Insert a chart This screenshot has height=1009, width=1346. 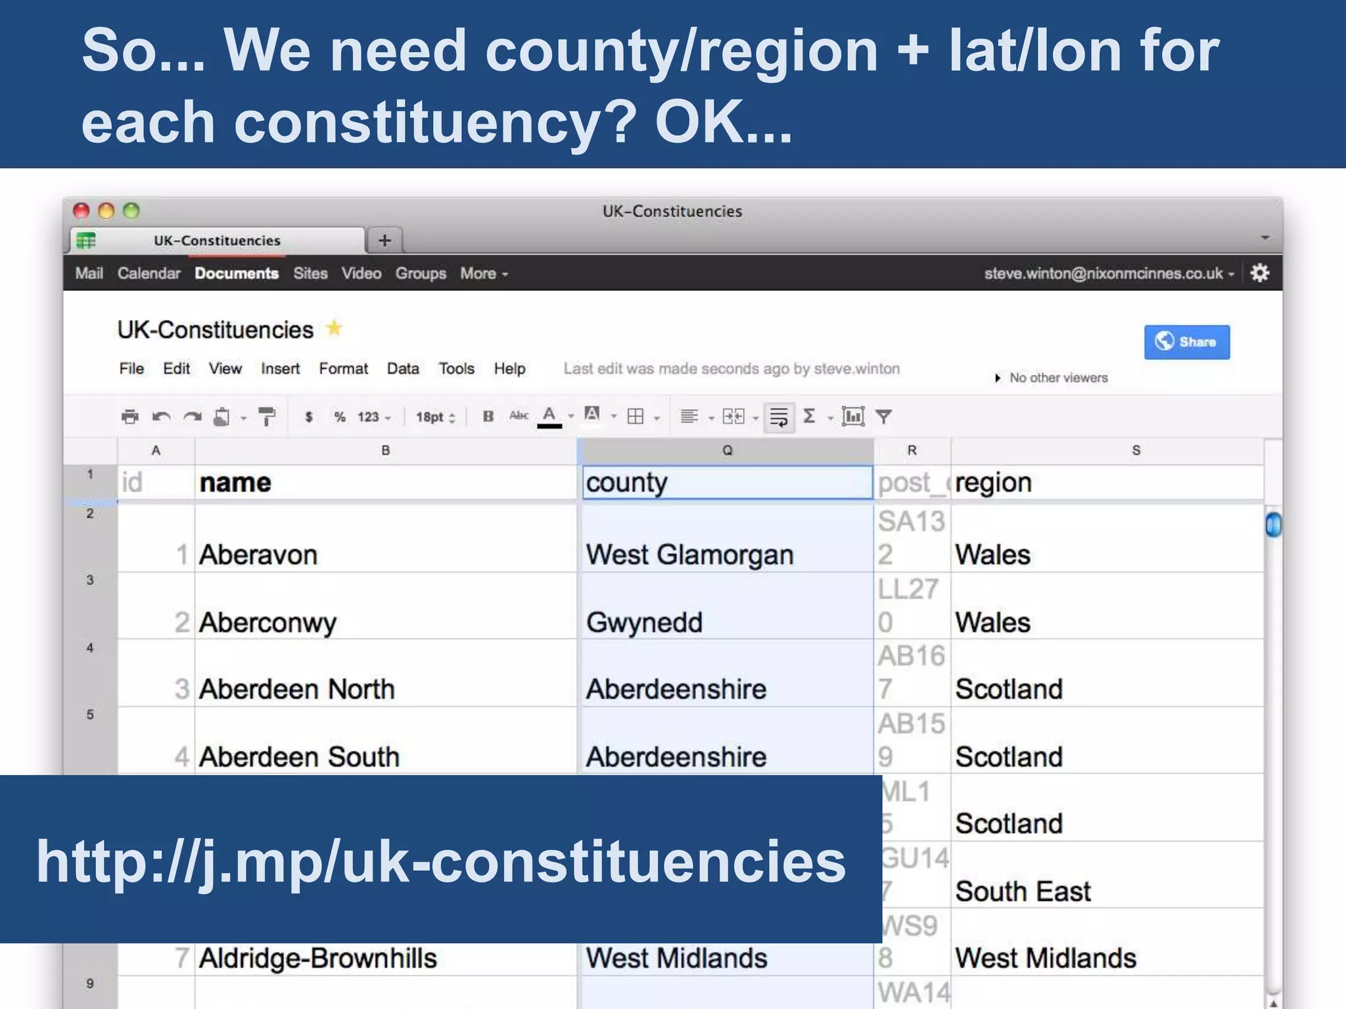(853, 416)
